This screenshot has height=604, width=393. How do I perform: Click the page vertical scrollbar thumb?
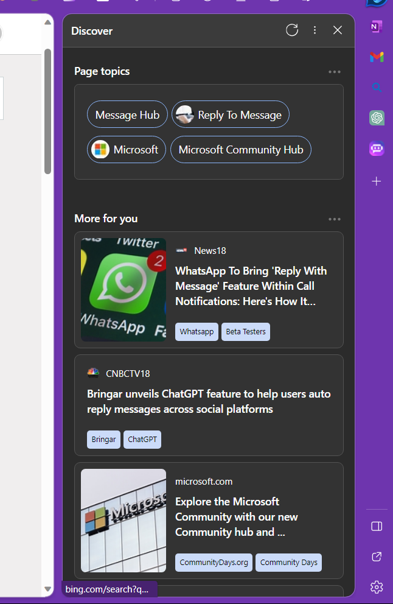click(47, 111)
